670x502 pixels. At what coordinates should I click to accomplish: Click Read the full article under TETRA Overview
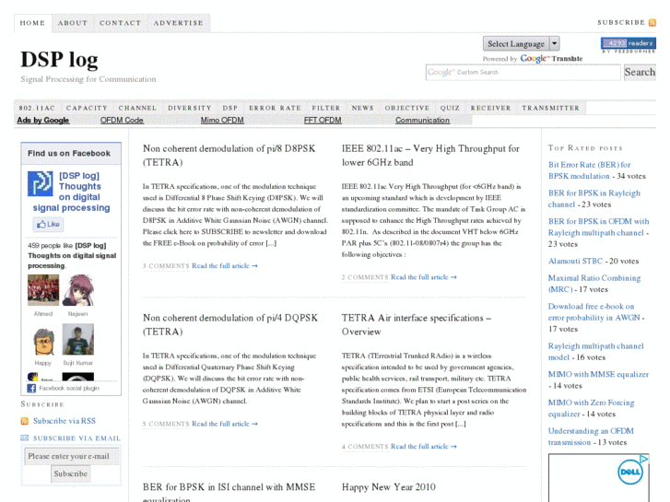pyautogui.click(x=424, y=447)
